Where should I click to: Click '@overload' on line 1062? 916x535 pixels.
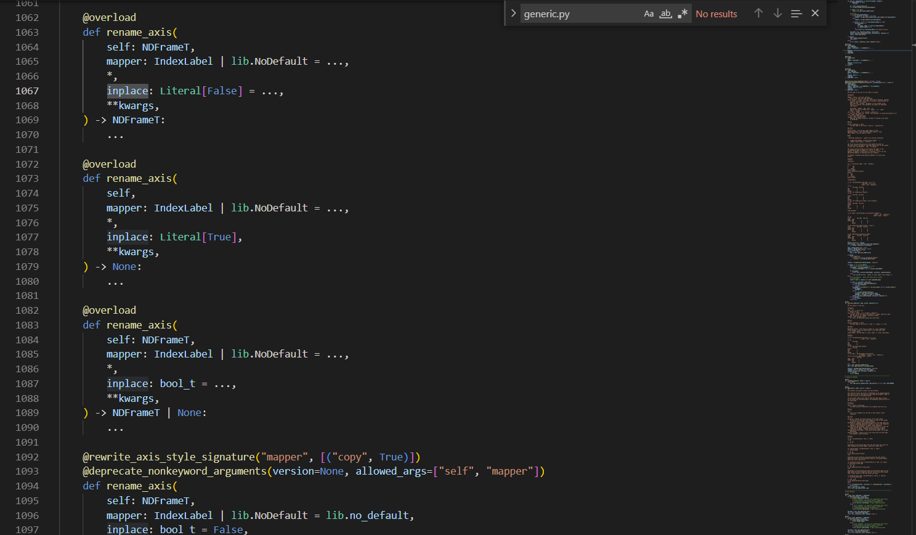pyautogui.click(x=110, y=17)
